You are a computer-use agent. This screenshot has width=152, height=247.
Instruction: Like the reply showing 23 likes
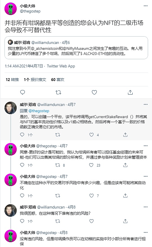coord(91,165)
